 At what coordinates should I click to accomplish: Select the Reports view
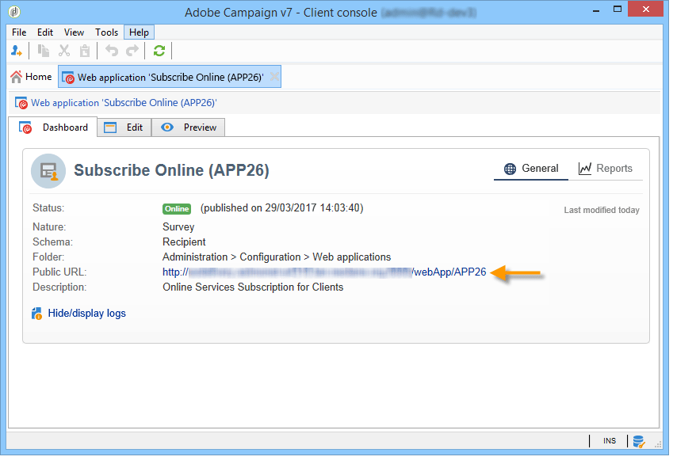(x=614, y=168)
